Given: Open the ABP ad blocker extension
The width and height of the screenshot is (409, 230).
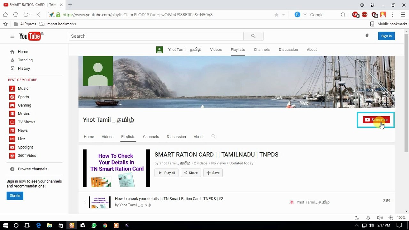Looking at the screenshot, I should (355, 15).
